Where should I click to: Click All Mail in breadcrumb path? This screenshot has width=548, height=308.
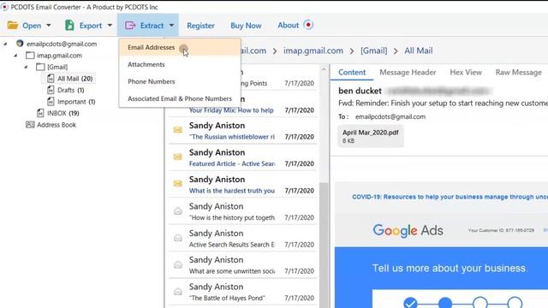[x=419, y=50]
